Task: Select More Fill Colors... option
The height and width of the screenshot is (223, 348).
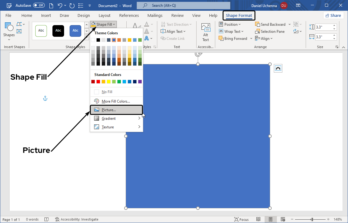Action: (116, 101)
